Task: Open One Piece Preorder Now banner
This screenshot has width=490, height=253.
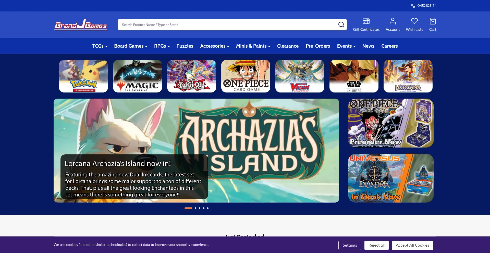Action: click(391, 123)
